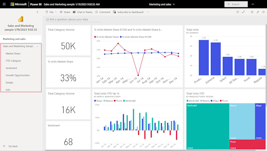Click Pirum legend in YTD Var chart
Screen dimensions: 267x151
coord(118,101)
